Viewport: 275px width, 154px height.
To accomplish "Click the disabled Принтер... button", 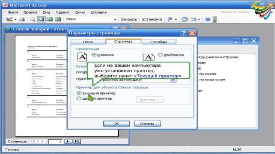I will pyautogui.click(x=150, y=100).
